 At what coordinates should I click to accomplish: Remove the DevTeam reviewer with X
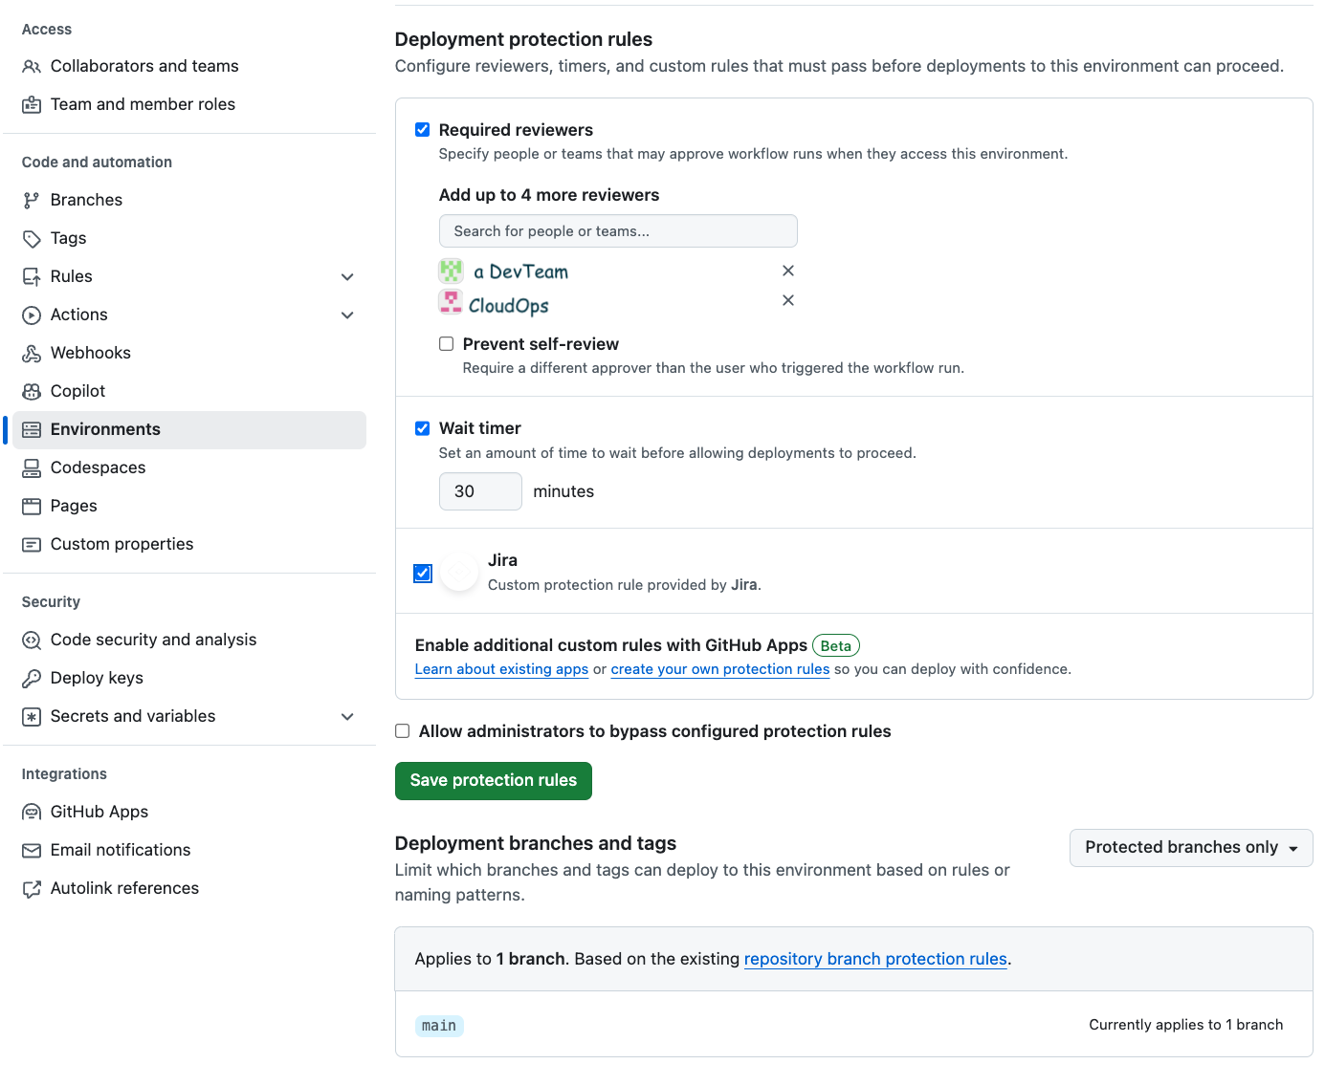point(788,271)
